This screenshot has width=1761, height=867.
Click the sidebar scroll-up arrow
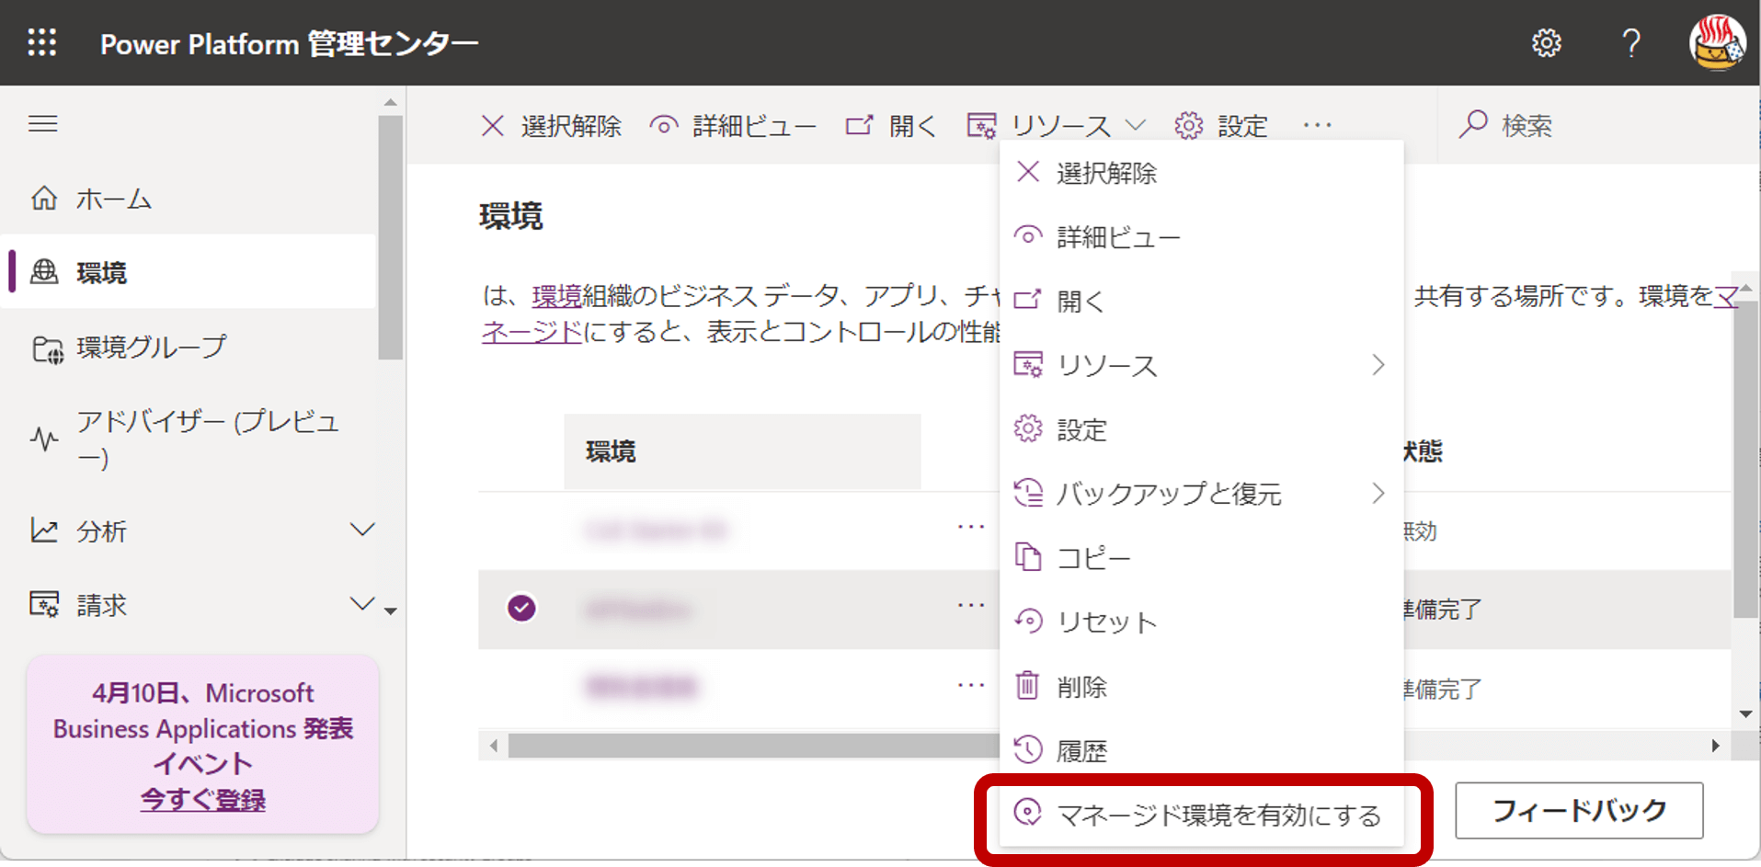coord(390,102)
